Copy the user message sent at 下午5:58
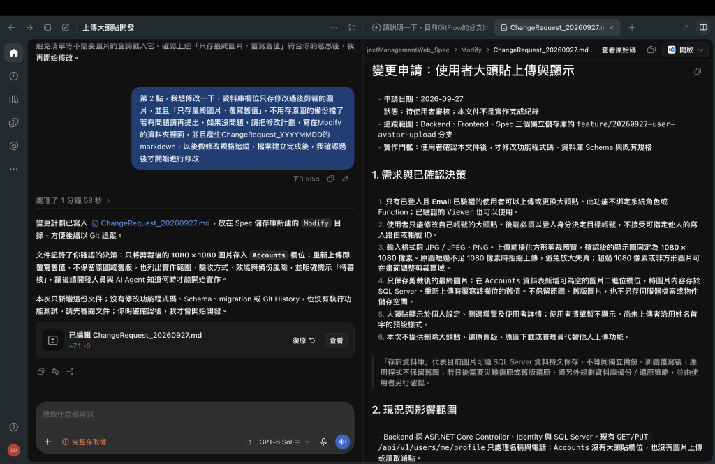715x464 pixels. (x=330, y=179)
